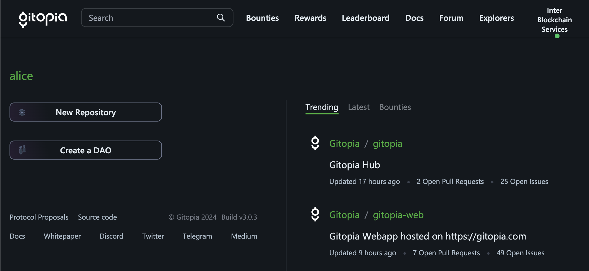The width and height of the screenshot is (589, 271).
Task: Click '25 Open Issues' text
Action: coord(524,182)
